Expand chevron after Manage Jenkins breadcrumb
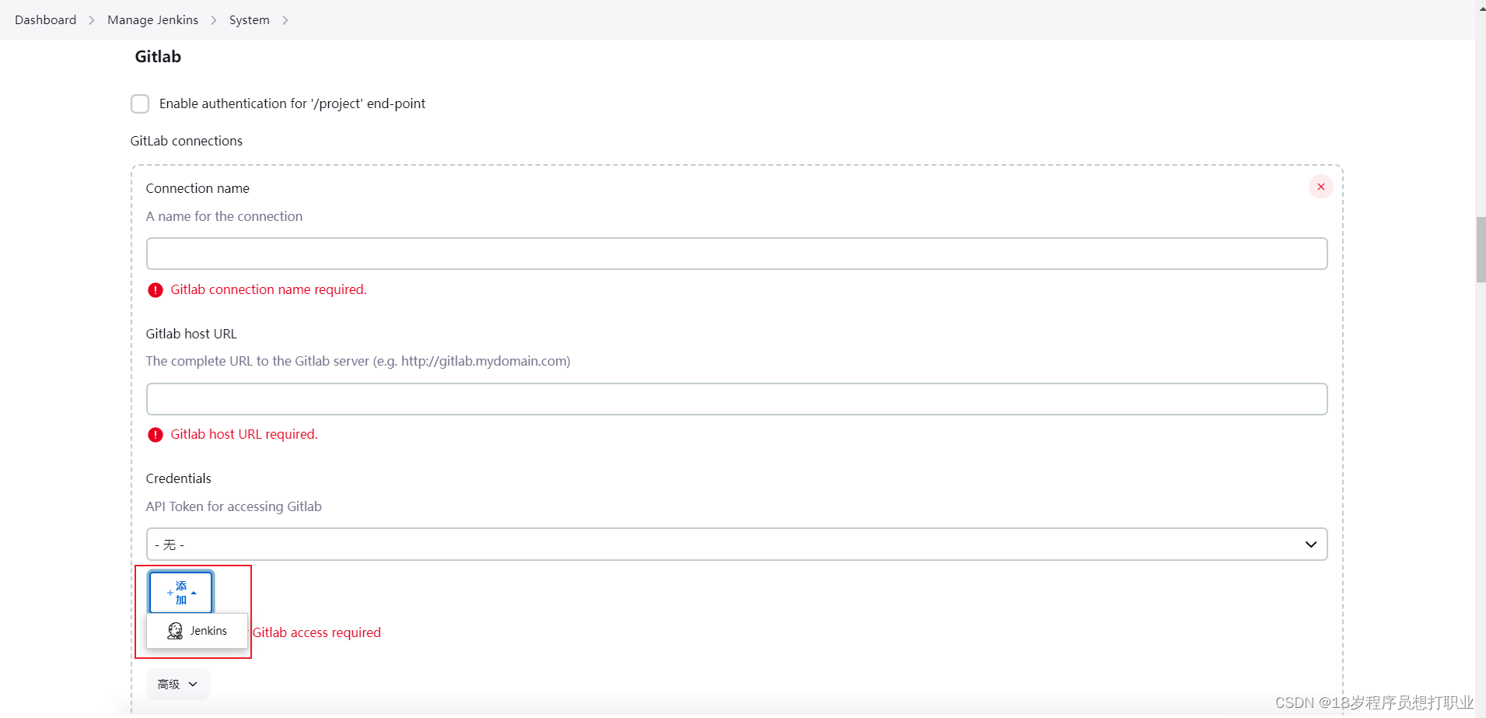Viewport: 1486px width, 718px height. [x=214, y=20]
